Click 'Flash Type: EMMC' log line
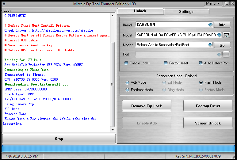The height and width of the screenshot is (160, 237). tap(19, 94)
